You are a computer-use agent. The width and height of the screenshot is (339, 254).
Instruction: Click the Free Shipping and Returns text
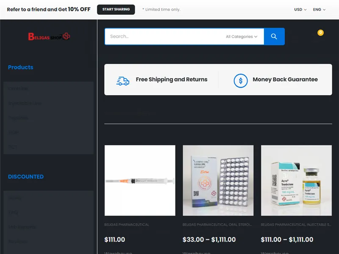(x=172, y=80)
